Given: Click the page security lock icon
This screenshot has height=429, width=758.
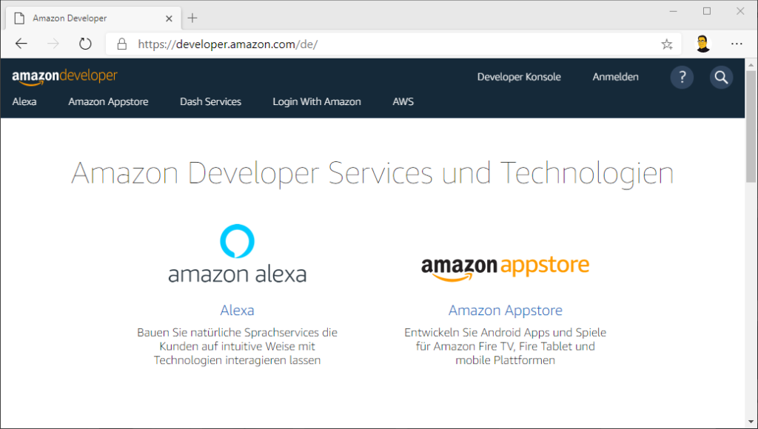Looking at the screenshot, I should [x=121, y=44].
